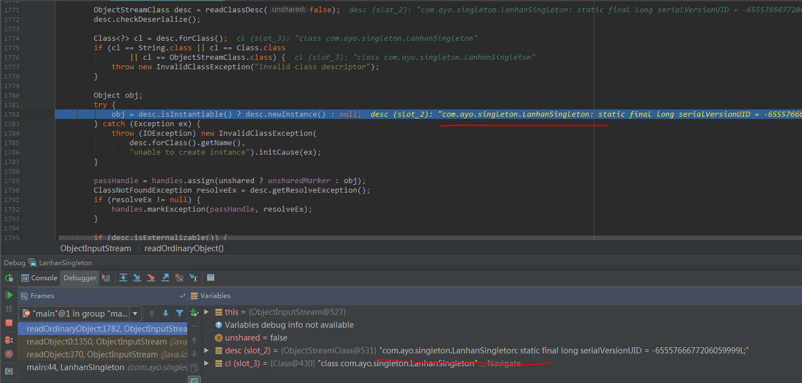Click ObjectInputStream in the breadcrumb
This screenshot has width=802, height=383.
pos(95,248)
